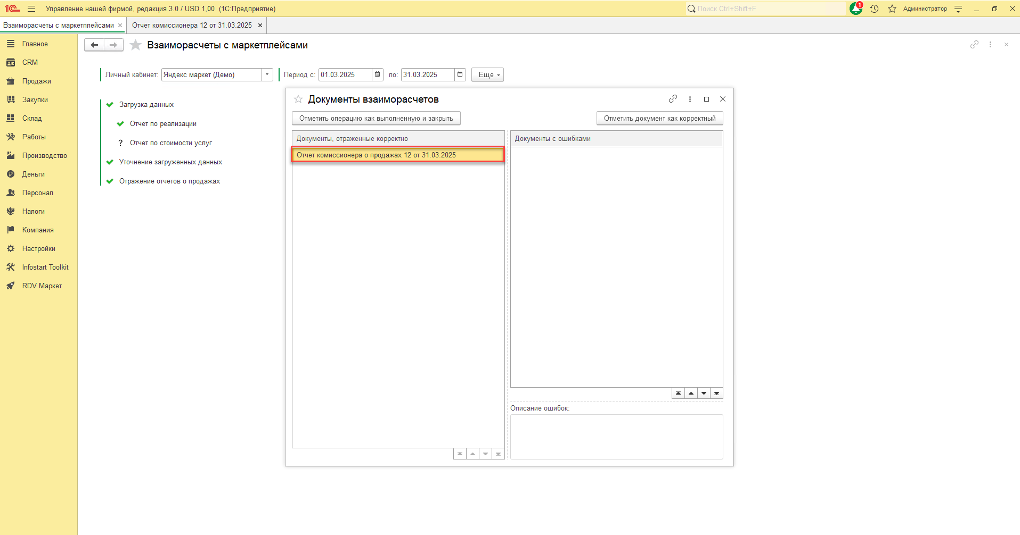This screenshot has width=1020, height=535.
Task: Get link to the Взаиморасчеты page
Action: point(974,45)
